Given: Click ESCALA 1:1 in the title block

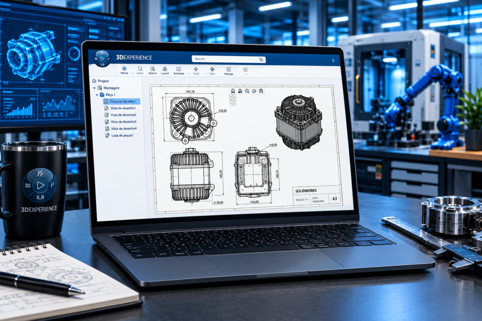Looking at the screenshot, I should coord(302,200).
